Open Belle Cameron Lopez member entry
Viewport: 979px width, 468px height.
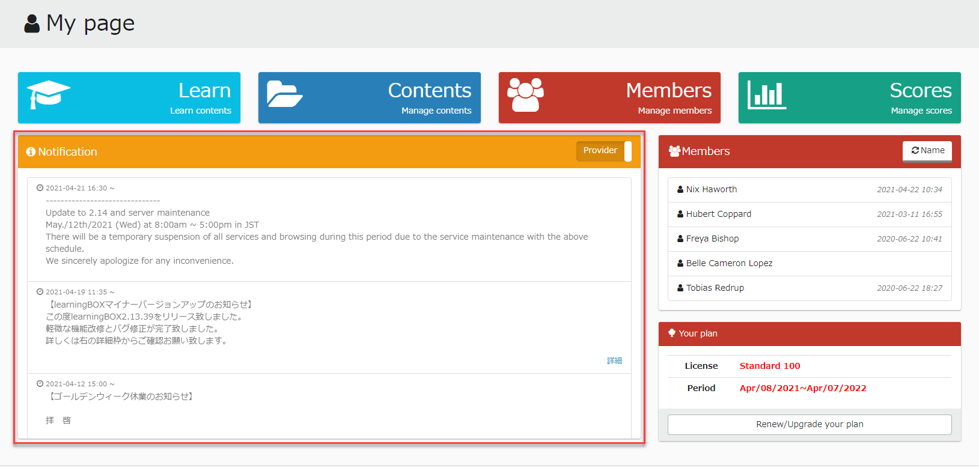(729, 263)
